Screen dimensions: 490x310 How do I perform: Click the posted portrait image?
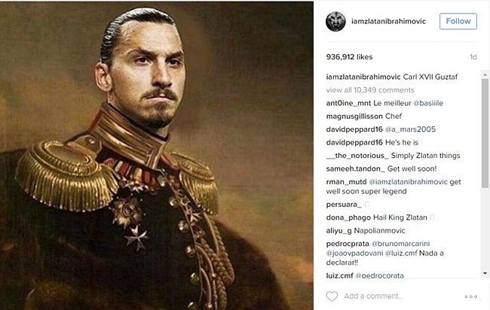coord(157,156)
